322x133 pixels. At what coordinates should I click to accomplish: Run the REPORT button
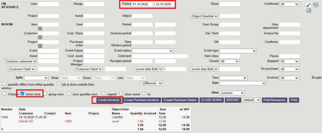coord(233,100)
